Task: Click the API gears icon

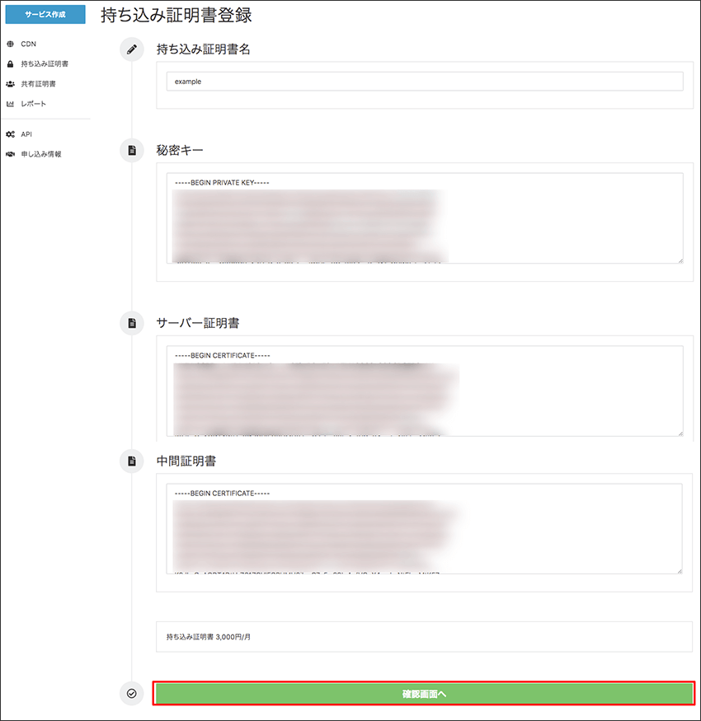Action: [x=9, y=133]
